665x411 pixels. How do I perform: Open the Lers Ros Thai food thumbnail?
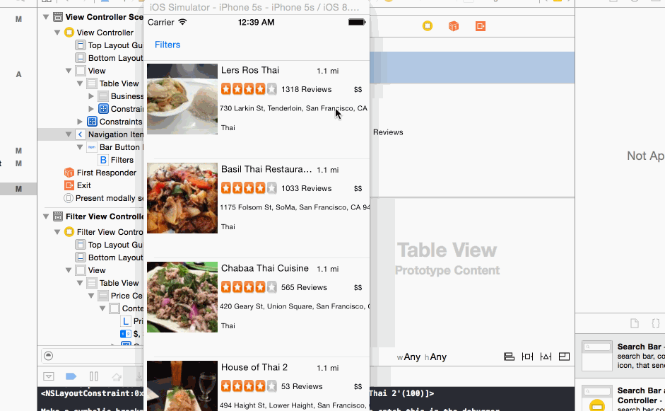click(182, 99)
